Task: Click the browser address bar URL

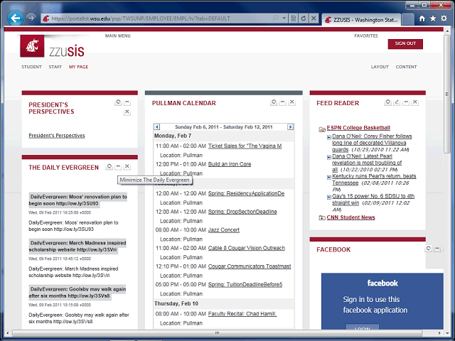Action: click(x=141, y=18)
